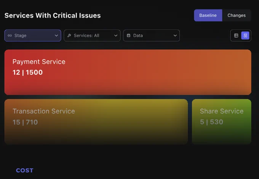Viewport: 259px width, 179px height.
Task: Click the Stage dropdown chevron arrow
Action: [x=56, y=36]
